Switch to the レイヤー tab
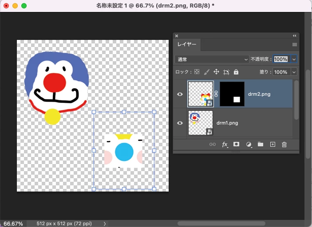This screenshot has height=227, width=312. click(187, 44)
